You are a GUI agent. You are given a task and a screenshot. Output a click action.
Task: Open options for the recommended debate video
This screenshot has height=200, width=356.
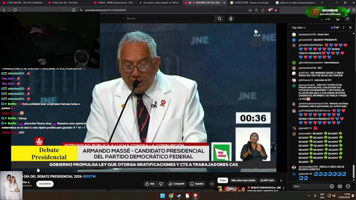click(284, 188)
